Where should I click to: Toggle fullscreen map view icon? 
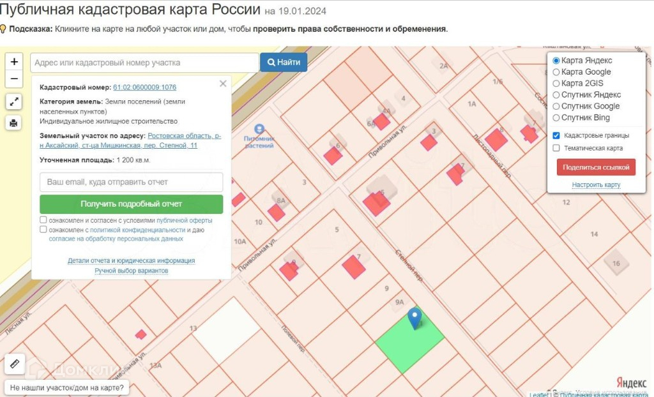14,101
